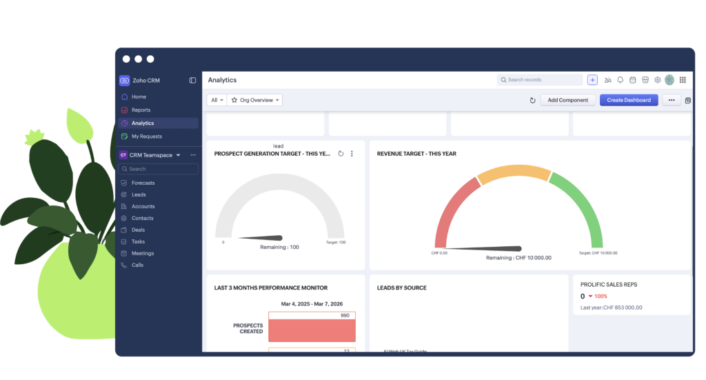Screen dimensions: 706x380
Task: Click the help page icon at the right edge
Action: pyautogui.click(x=687, y=101)
